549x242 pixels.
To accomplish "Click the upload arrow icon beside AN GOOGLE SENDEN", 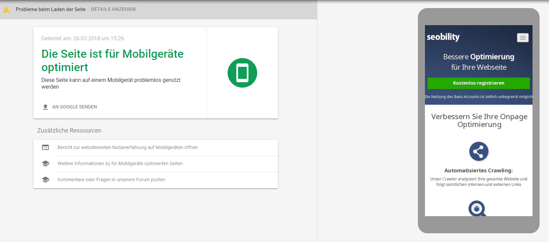I will (x=45, y=107).
